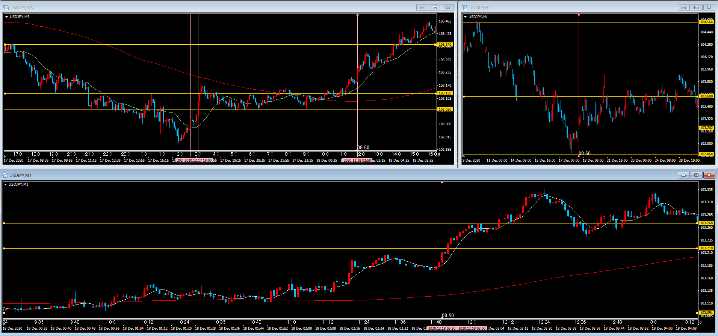Viewport: 718px width, 336px height.
Task: Select the 103.050 price label in M5 chart
Action: coord(445,109)
